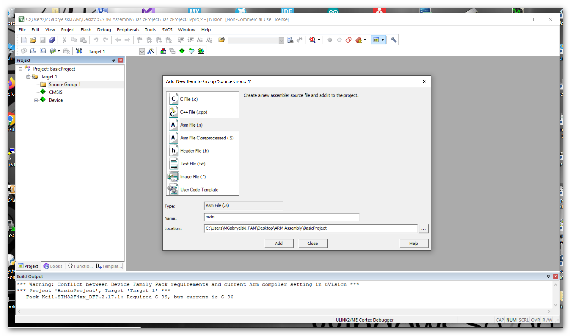Click the indent selection icon

(181, 40)
